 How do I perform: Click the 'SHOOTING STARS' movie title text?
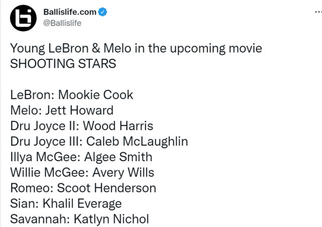[x=63, y=64]
